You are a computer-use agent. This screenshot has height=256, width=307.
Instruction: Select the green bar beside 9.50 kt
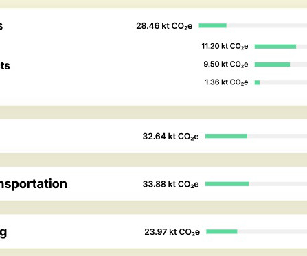click(x=272, y=65)
